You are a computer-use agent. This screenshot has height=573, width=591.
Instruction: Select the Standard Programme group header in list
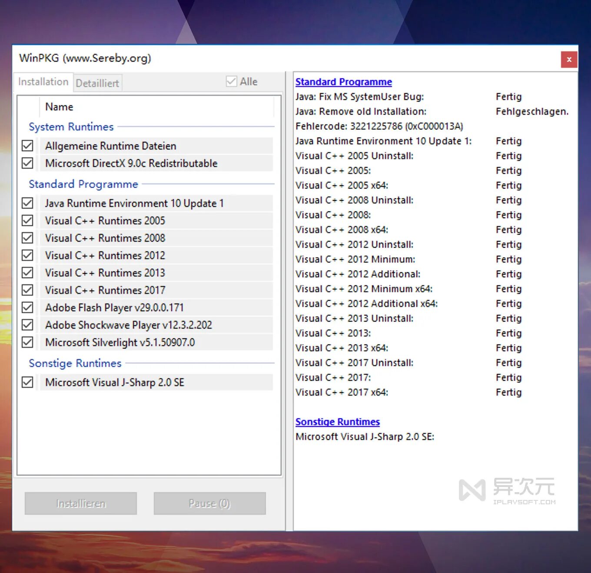(x=83, y=184)
